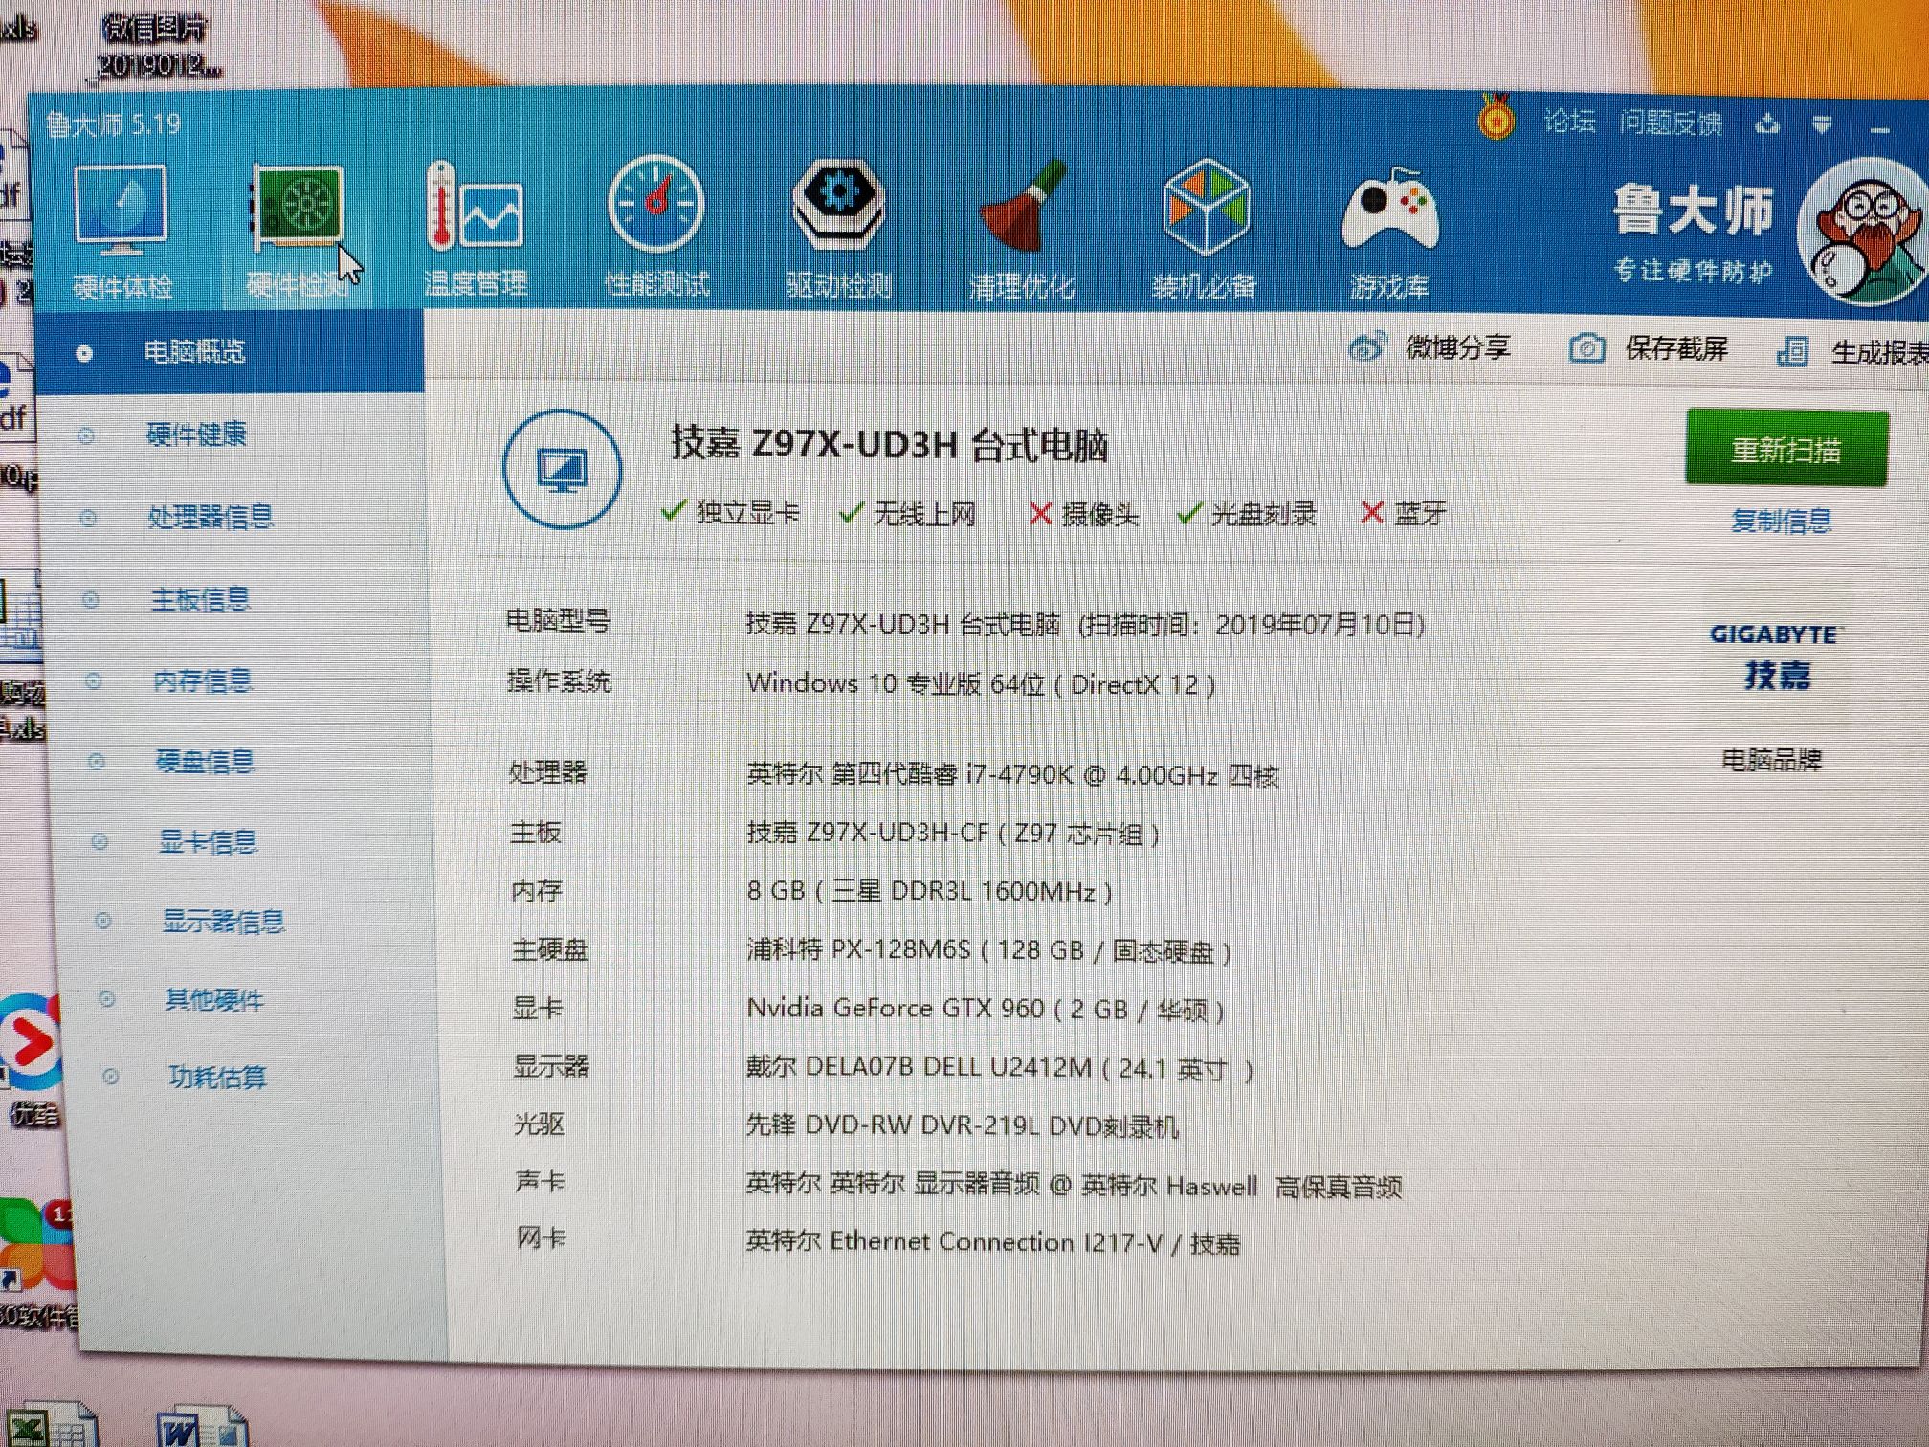Open the 论坛 forum link

(x=1569, y=122)
